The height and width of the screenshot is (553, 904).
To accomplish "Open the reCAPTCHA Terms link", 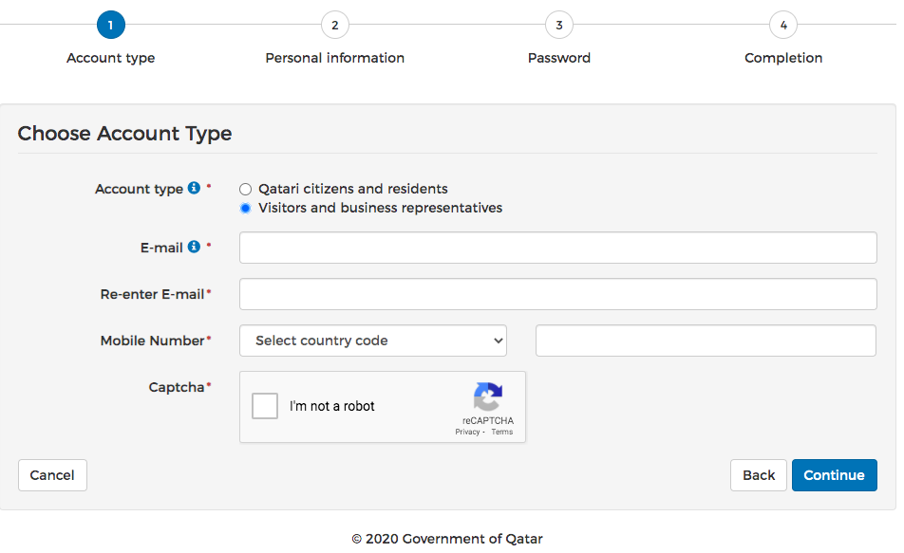I will tap(501, 432).
